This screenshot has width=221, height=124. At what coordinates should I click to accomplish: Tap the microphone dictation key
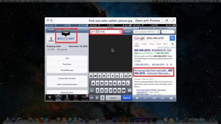[x=103, y=98]
